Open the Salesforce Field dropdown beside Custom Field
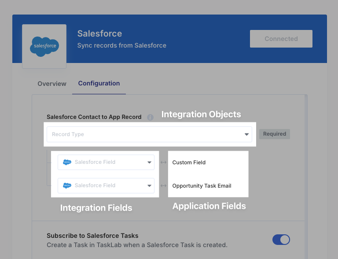Screen dimensions: 338x259 pos(106,162)
